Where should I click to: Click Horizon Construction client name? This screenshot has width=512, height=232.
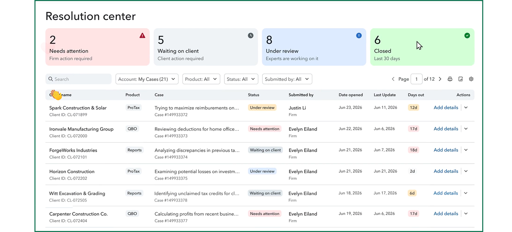point(72,172)
